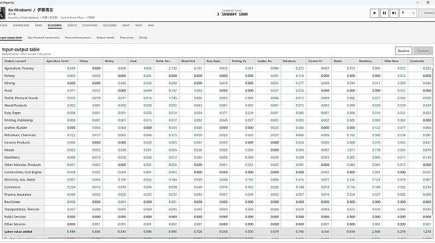Viewport: 435px width, 243px height.
Task: Click the Baseline button
Action: tap(403, 50)
